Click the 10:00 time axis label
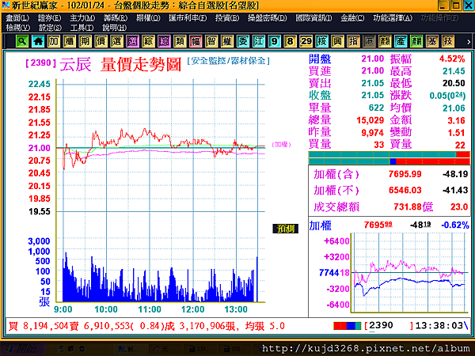The image size is (475, 356). pyautogui.click(x=106, y=309)
